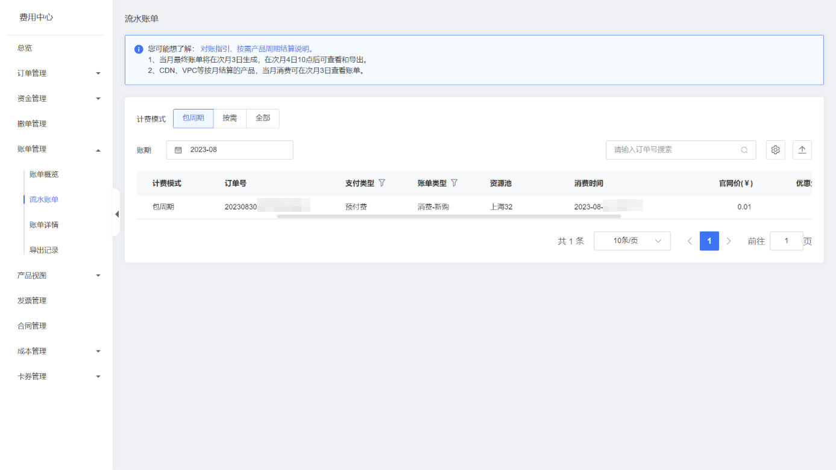The image size is (836, 470).
Task: Open filter icon next to 账单类型 column
Action: pyautogui.click(x=454, y=183)
